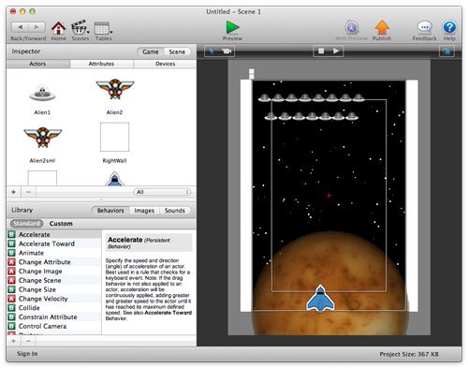Go forward with the Forward arrow button
Screen dimensions: 468x368
click(x=37, y=27)
